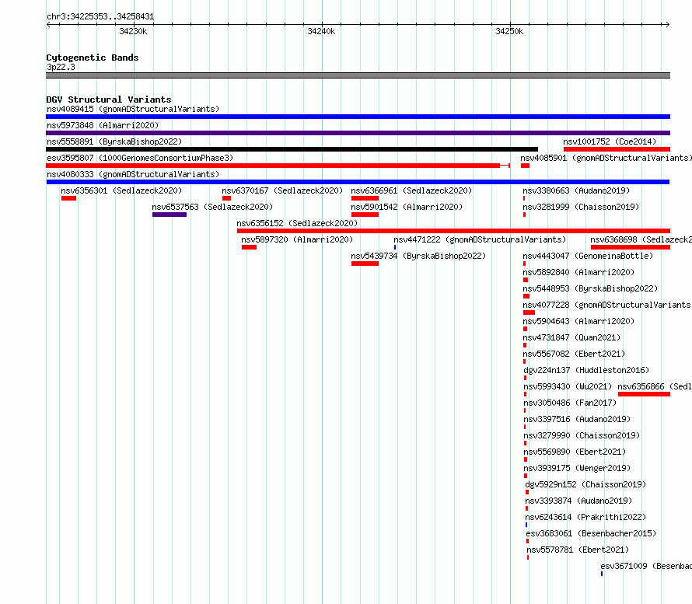Click the nsv4731847 Quan2021 label
Viewport: 692px width, 604px height.
[x=571, y=337]
